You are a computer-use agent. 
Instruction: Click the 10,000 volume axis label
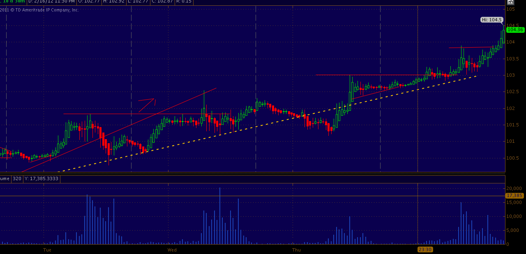pos(514,216)
